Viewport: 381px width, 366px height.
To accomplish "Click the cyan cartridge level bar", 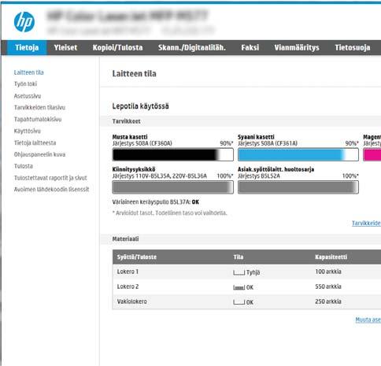I will (x=298, y=154).
